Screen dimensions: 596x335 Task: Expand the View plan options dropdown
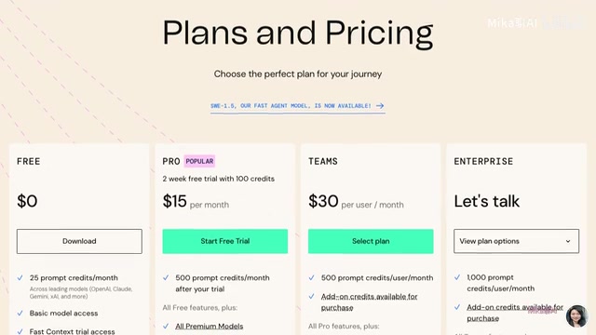pos(516,241)
